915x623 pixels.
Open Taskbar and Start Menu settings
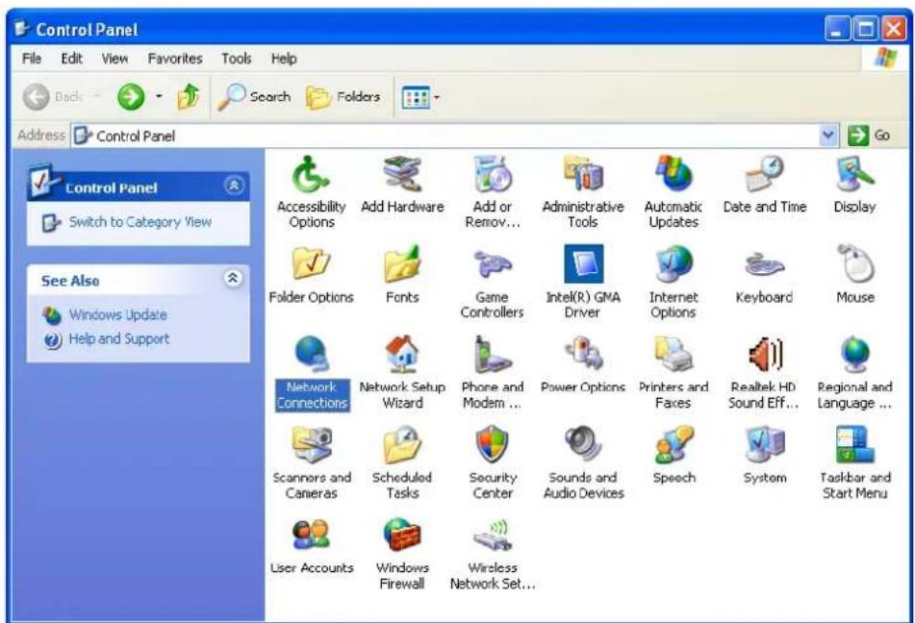coord(855,463)
